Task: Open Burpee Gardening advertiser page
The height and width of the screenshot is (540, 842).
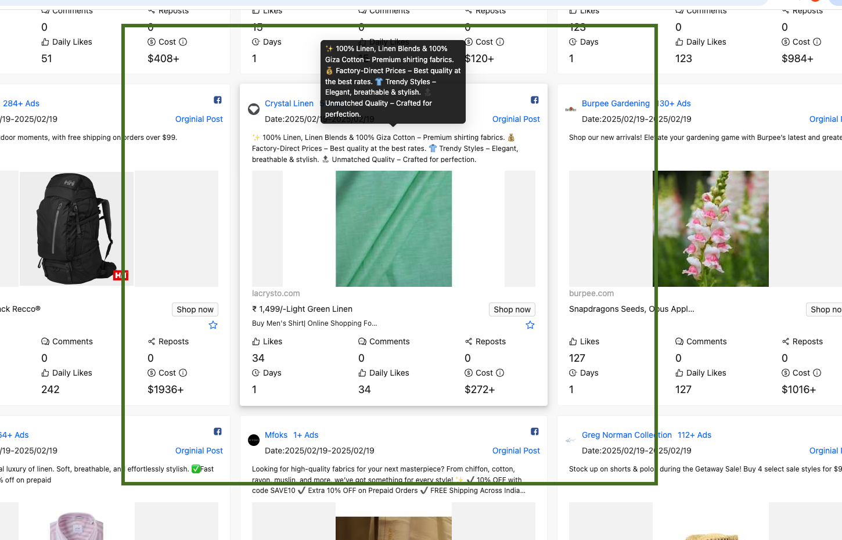Action: pos(616,103)
